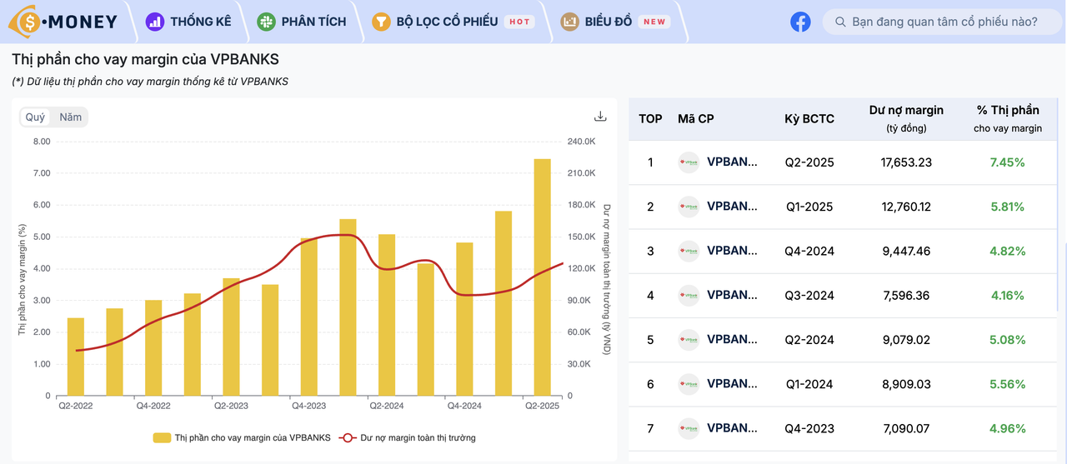Select the 17,653.23 margin value

tap(906, 162)
